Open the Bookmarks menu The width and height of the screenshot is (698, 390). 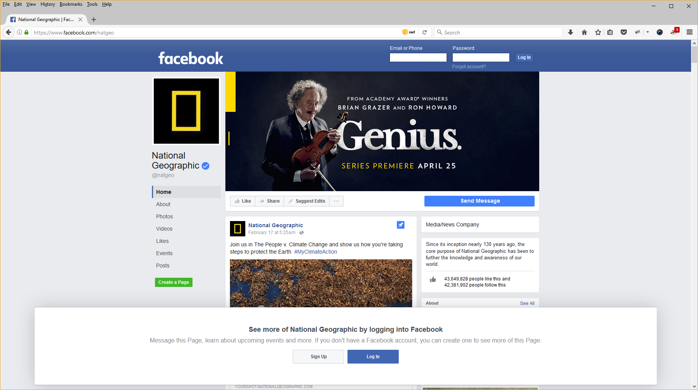pos(71,4)
